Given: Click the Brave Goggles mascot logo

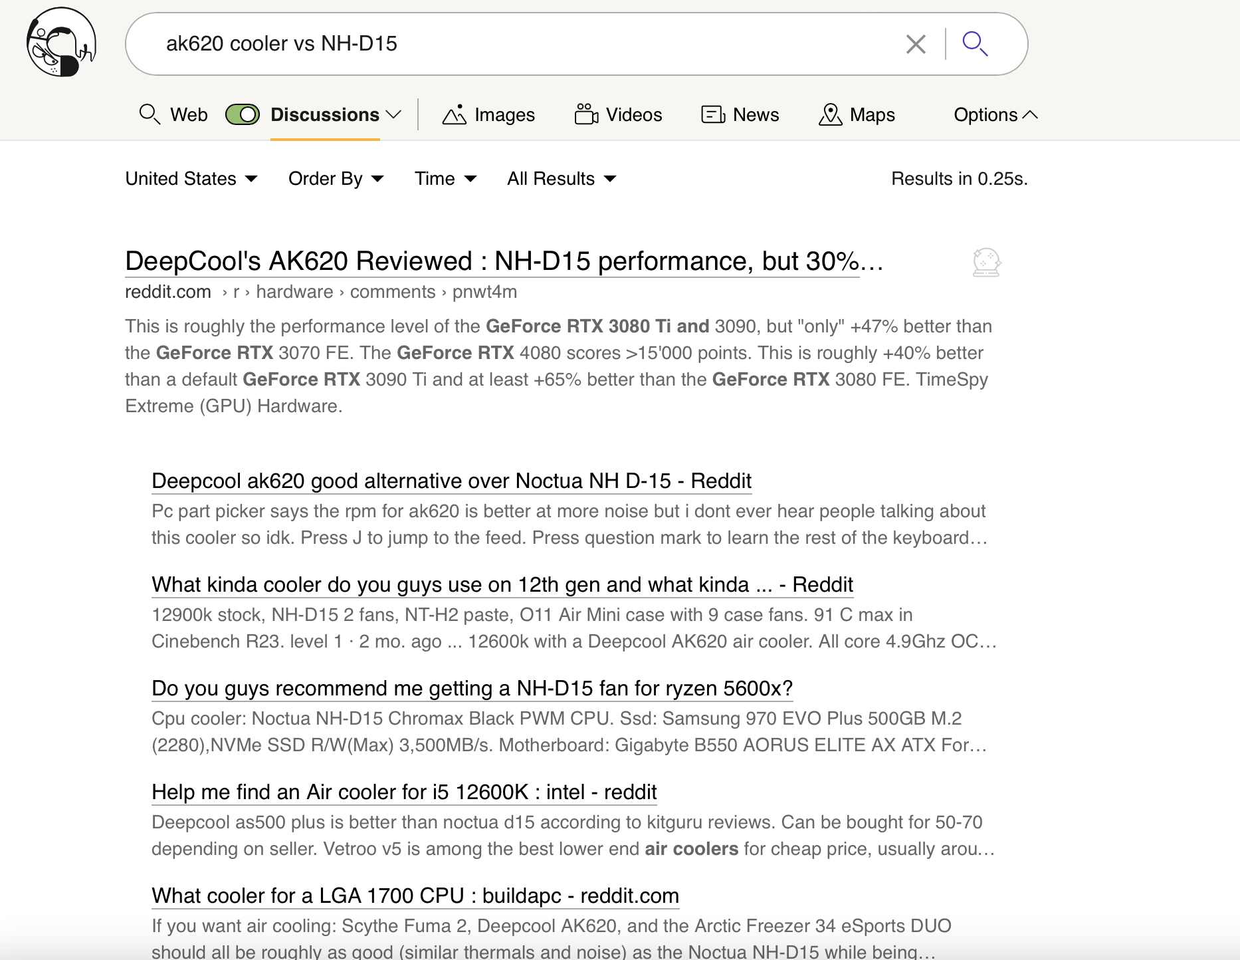Looking at the screenshot, I should click(x=61, y=43).
